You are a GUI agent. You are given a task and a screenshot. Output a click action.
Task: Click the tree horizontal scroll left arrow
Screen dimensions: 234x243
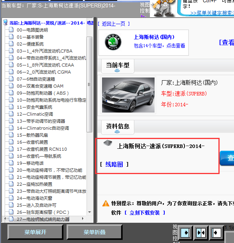[x=5, y=219]
